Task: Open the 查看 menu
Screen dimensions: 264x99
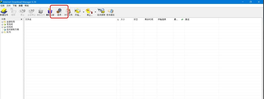Action: point(21,6)
